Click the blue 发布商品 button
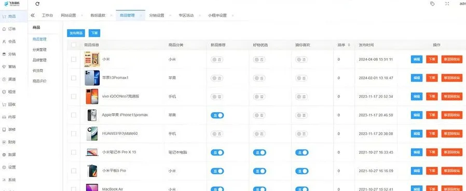The height and width of the screenshot is (191, 466). [76, 33]
